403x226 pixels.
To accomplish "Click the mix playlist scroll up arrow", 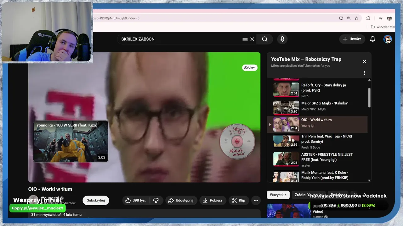I will (369, 80).
